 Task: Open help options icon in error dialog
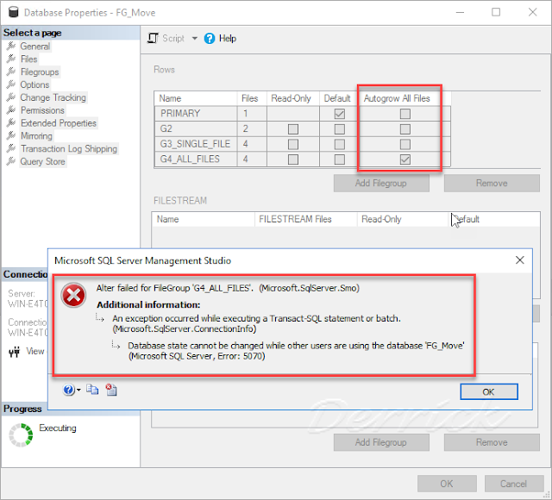click(x=69, y=390)
